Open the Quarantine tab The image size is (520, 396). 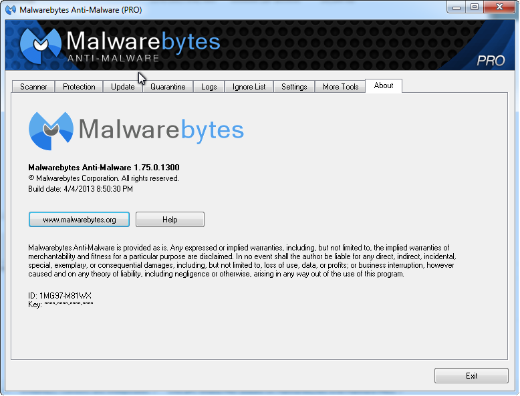coord(168,87)
